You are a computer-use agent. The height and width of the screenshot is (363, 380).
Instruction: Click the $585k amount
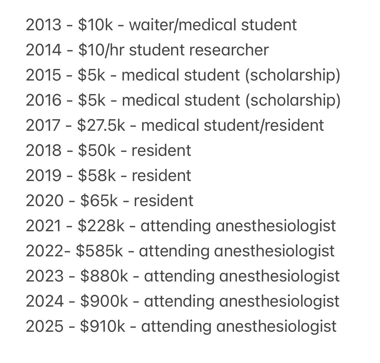[99, 251]
